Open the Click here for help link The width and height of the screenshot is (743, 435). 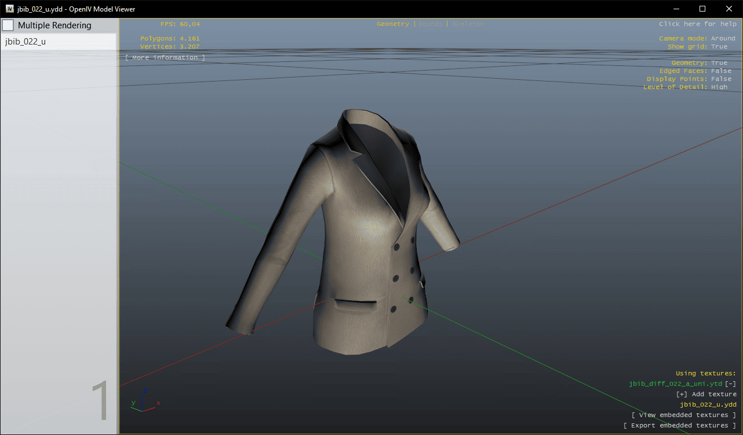click(x=697, y=24)
